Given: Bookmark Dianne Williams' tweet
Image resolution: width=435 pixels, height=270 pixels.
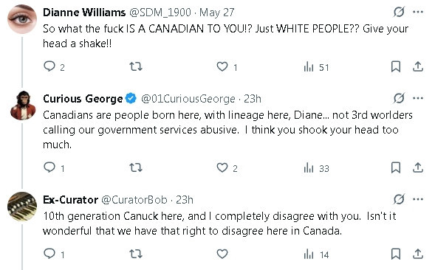Looking at the screenshot, I should click(396, 67).
